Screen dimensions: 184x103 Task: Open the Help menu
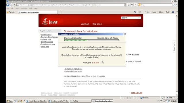pyautogui.click(x=36, y=9)
